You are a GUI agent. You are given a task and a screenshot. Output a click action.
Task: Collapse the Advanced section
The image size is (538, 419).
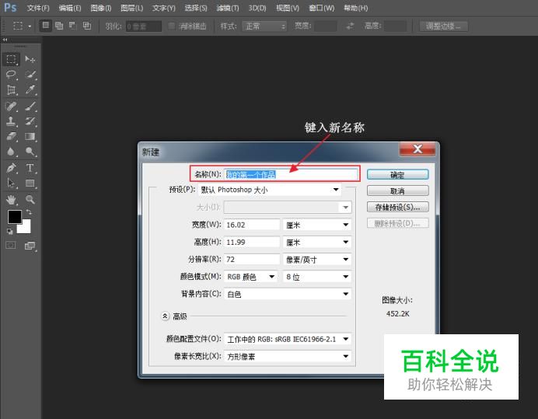click(x=165, y=316)
